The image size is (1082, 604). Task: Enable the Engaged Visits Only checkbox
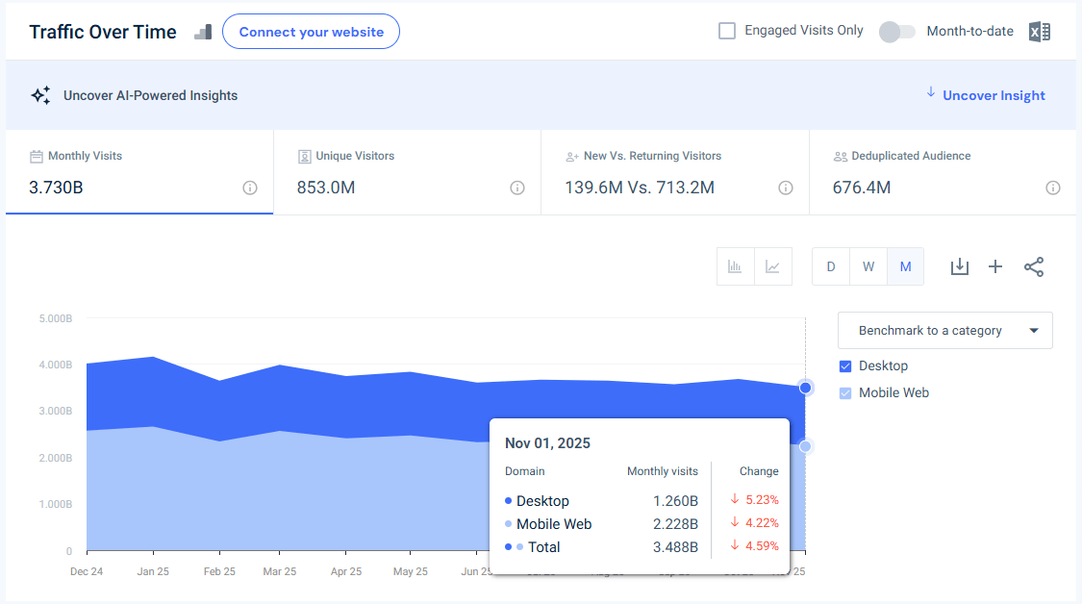(x=727, y=30)
